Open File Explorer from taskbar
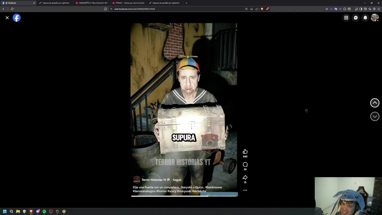382x215 pixels. 18,211
